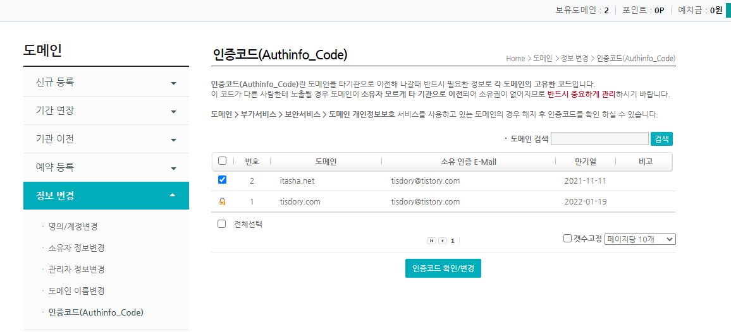Collapse the 정보 변경 menu arrow
Image resolution: width=731 pixels, height=332 pixels.
[173, 195]
